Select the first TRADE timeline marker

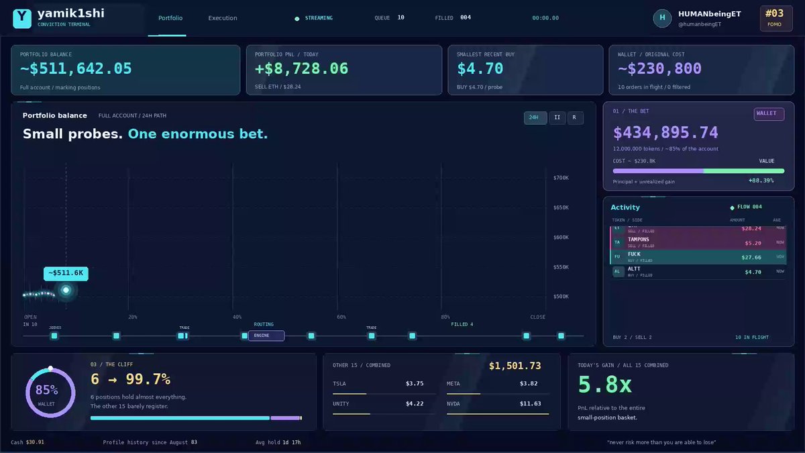180,336
